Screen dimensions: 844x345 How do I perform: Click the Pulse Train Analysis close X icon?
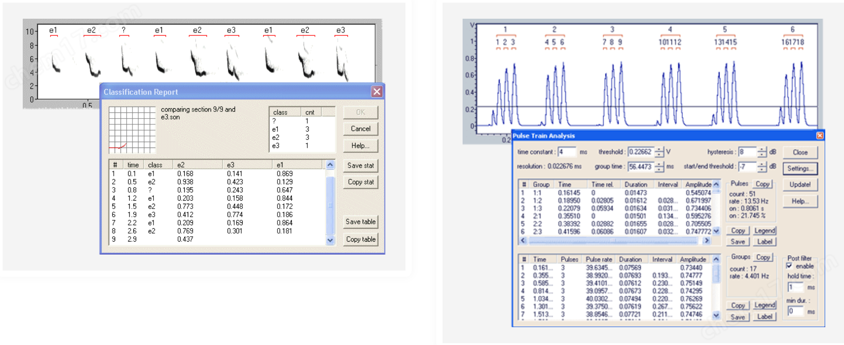[819, 136]
